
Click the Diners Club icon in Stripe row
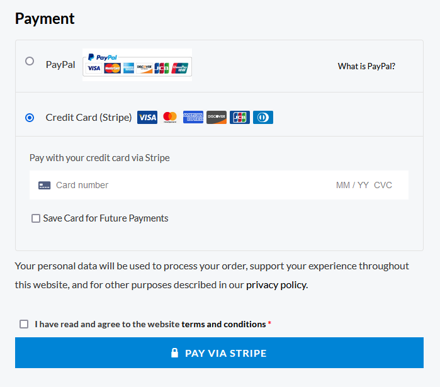[263, 117]
